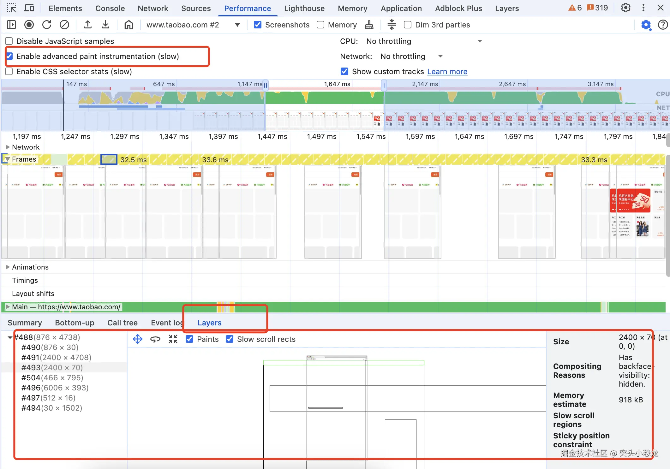Switch to the Lighthouse tab
The image size is (670, 469).
click(304, 8)
